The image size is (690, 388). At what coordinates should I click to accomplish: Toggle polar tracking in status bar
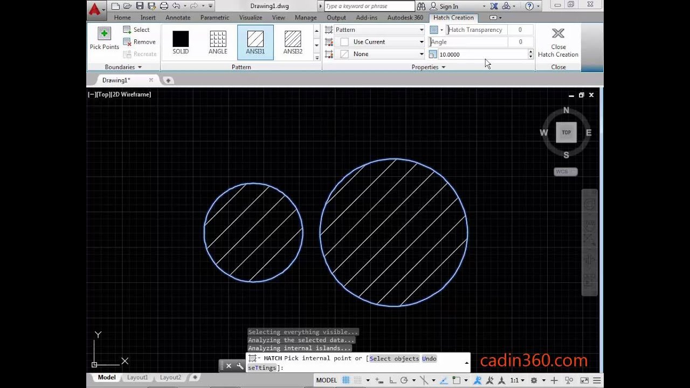click(x=404, y=380)
